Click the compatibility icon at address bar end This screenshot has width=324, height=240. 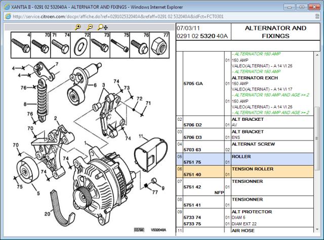(x=317, y=17)
